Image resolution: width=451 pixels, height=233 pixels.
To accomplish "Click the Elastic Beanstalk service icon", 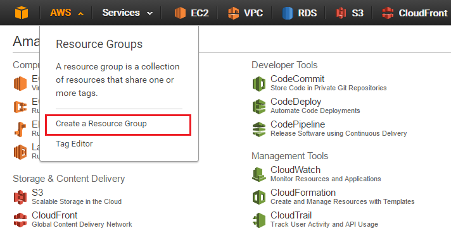I will pyautogui.click(x=20, y=129).
